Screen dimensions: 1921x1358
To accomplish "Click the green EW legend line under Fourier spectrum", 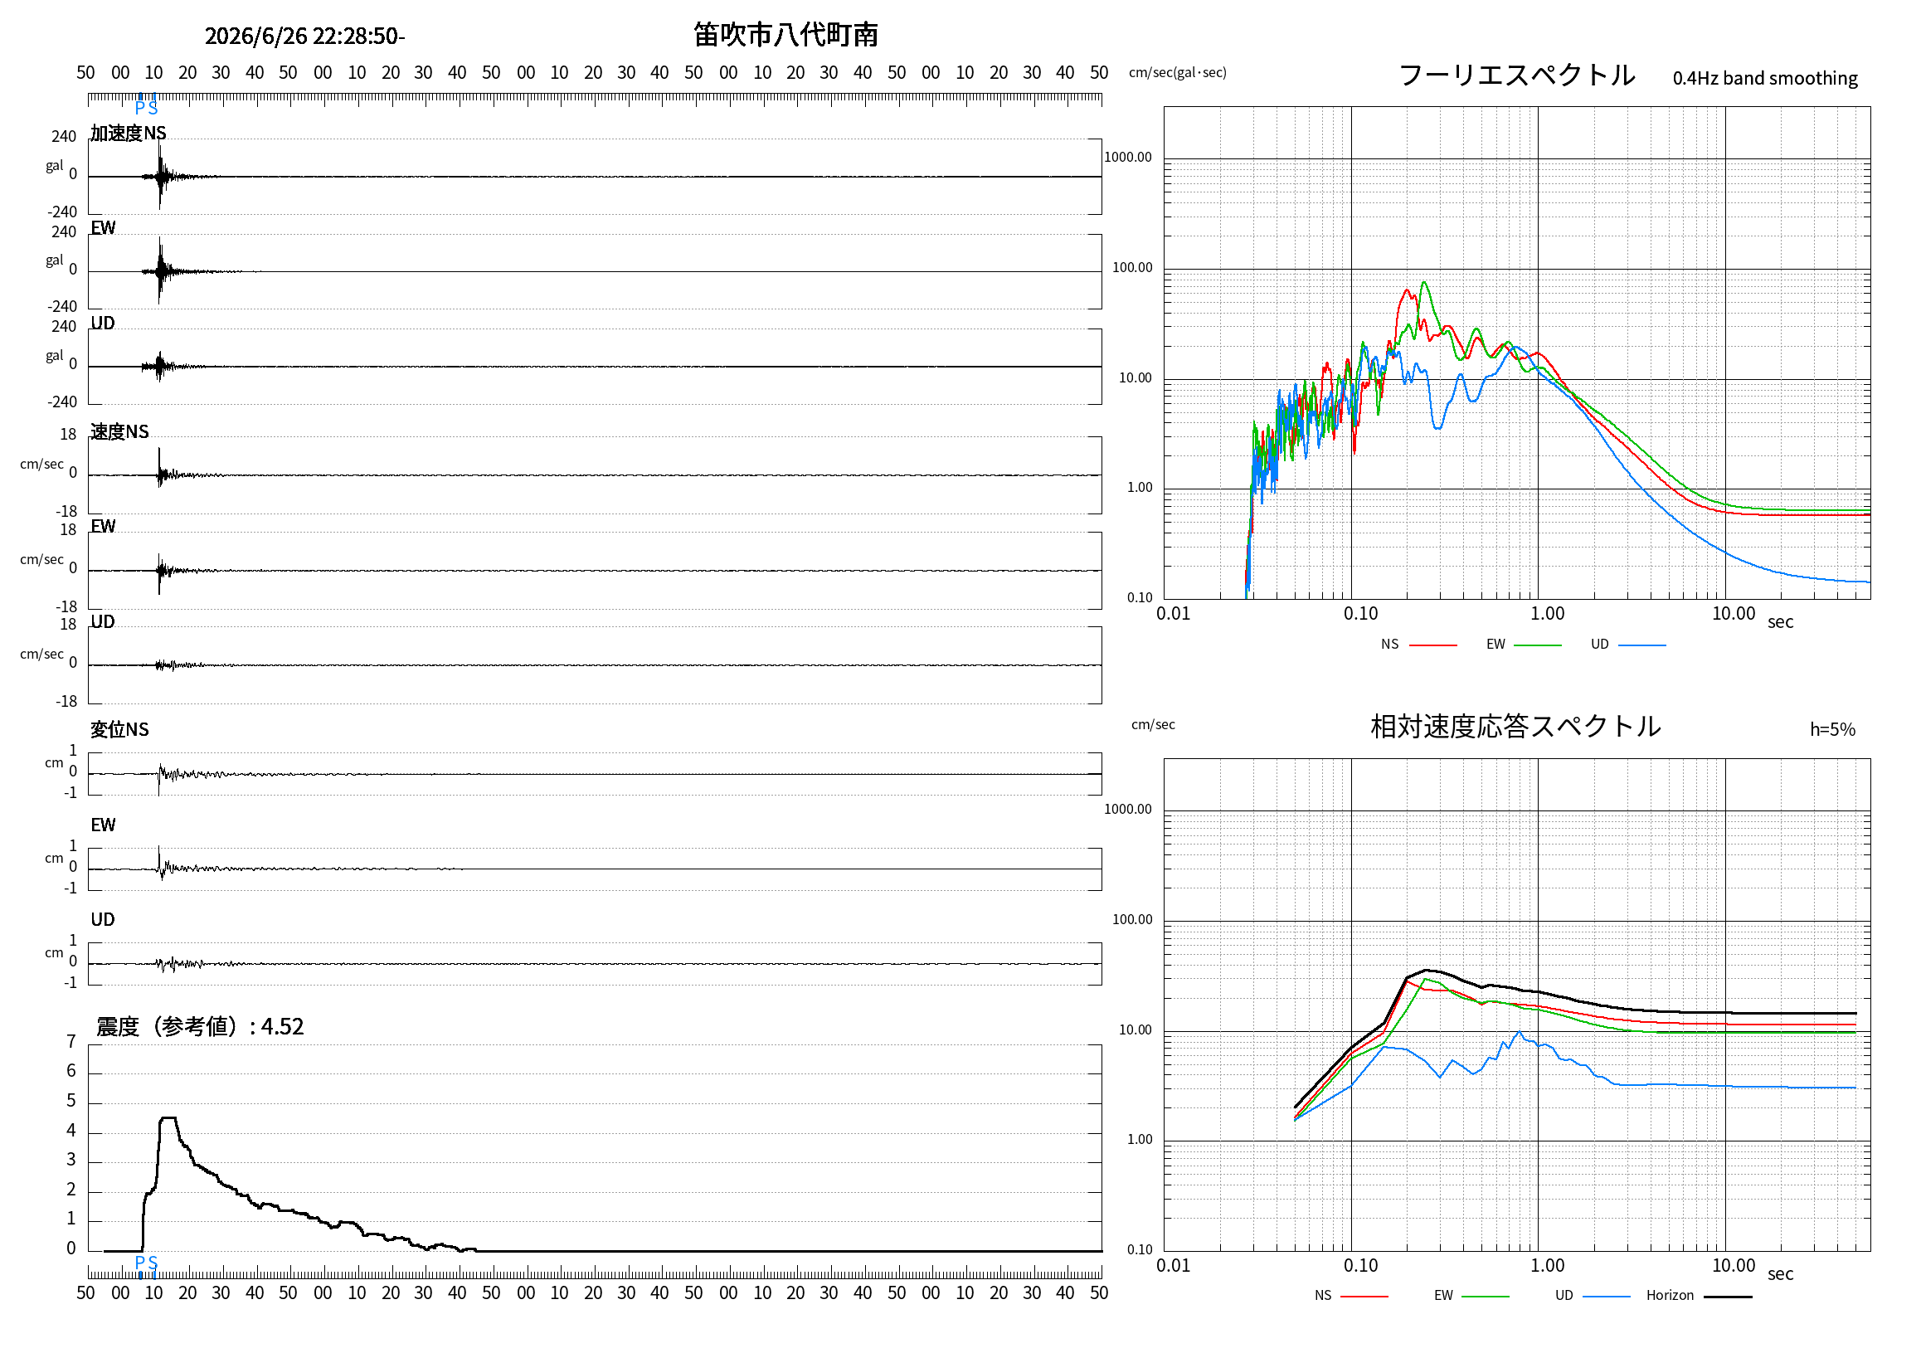I will point(1537,645).
